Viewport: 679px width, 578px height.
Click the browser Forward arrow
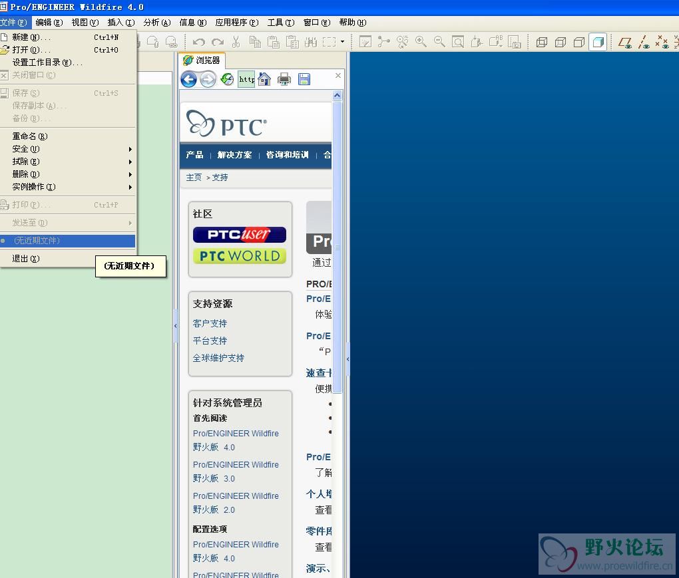tap(208, 80)
